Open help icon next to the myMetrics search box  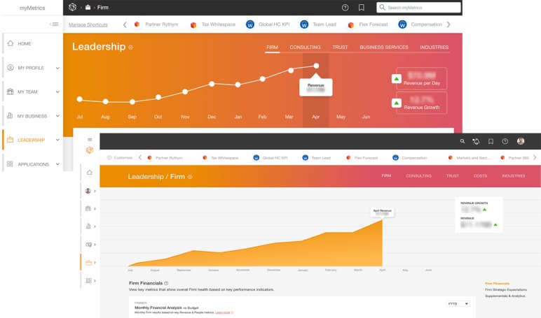(345, 8)
